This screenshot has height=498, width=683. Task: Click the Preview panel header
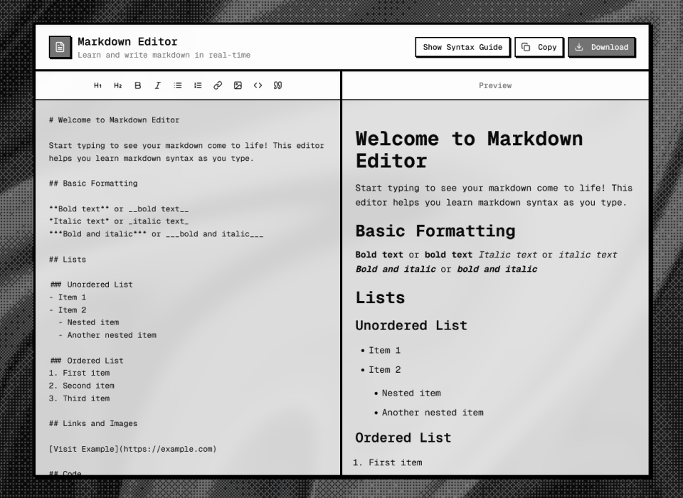coord(495,85)
